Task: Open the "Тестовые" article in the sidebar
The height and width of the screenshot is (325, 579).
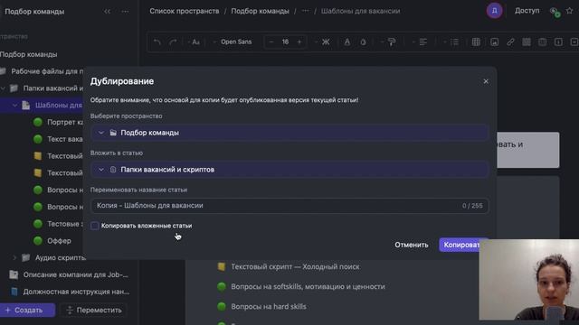Action: click(65, 224)
